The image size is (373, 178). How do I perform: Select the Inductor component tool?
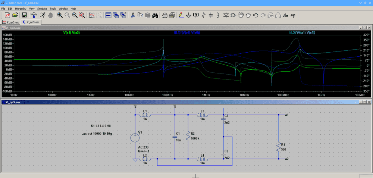218,15
